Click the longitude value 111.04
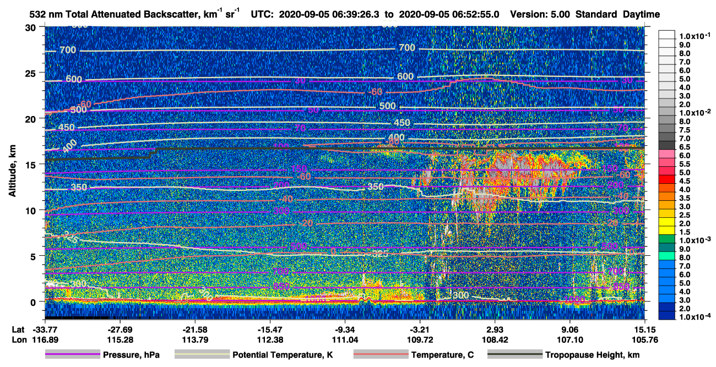Image resolution: width=716 pixels, height=367 pixels. click(x=345, y=339)
